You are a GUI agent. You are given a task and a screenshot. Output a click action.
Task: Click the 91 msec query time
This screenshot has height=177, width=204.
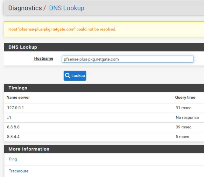[183, 108]
